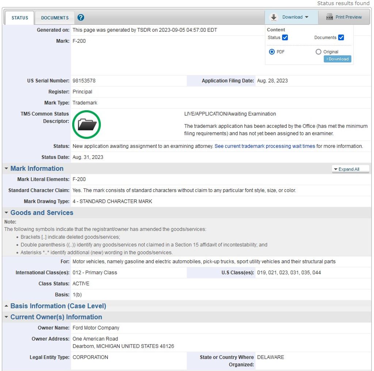Click the green circled folder status icon
Image resolution: width=374 pixels, height=371 pixels.
click(x=87, y=125)
